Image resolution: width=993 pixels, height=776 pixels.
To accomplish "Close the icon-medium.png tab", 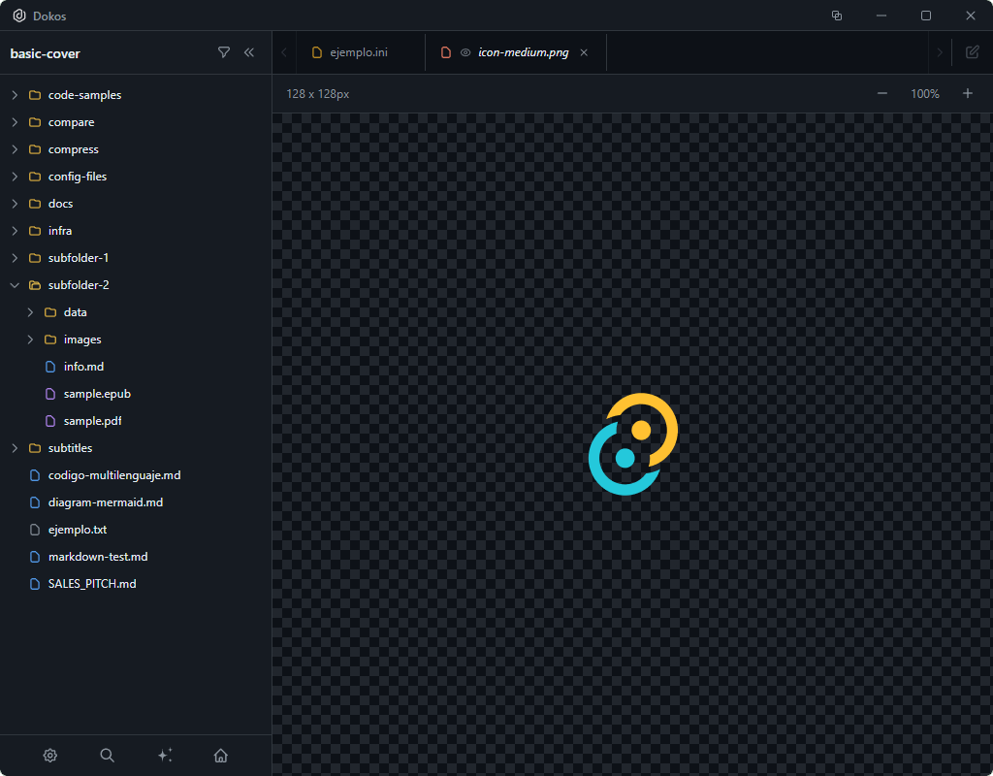I will point(584,52).
